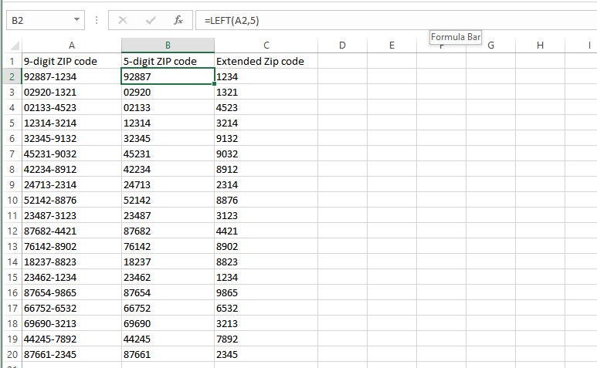Select column C header

click(266, 46)
